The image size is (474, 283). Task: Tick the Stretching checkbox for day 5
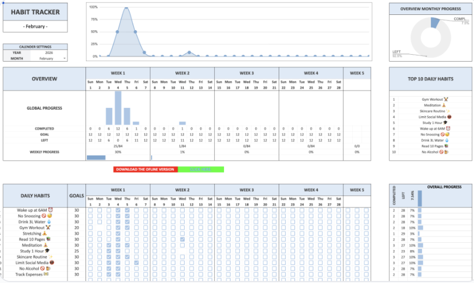(x=127, y=233)
